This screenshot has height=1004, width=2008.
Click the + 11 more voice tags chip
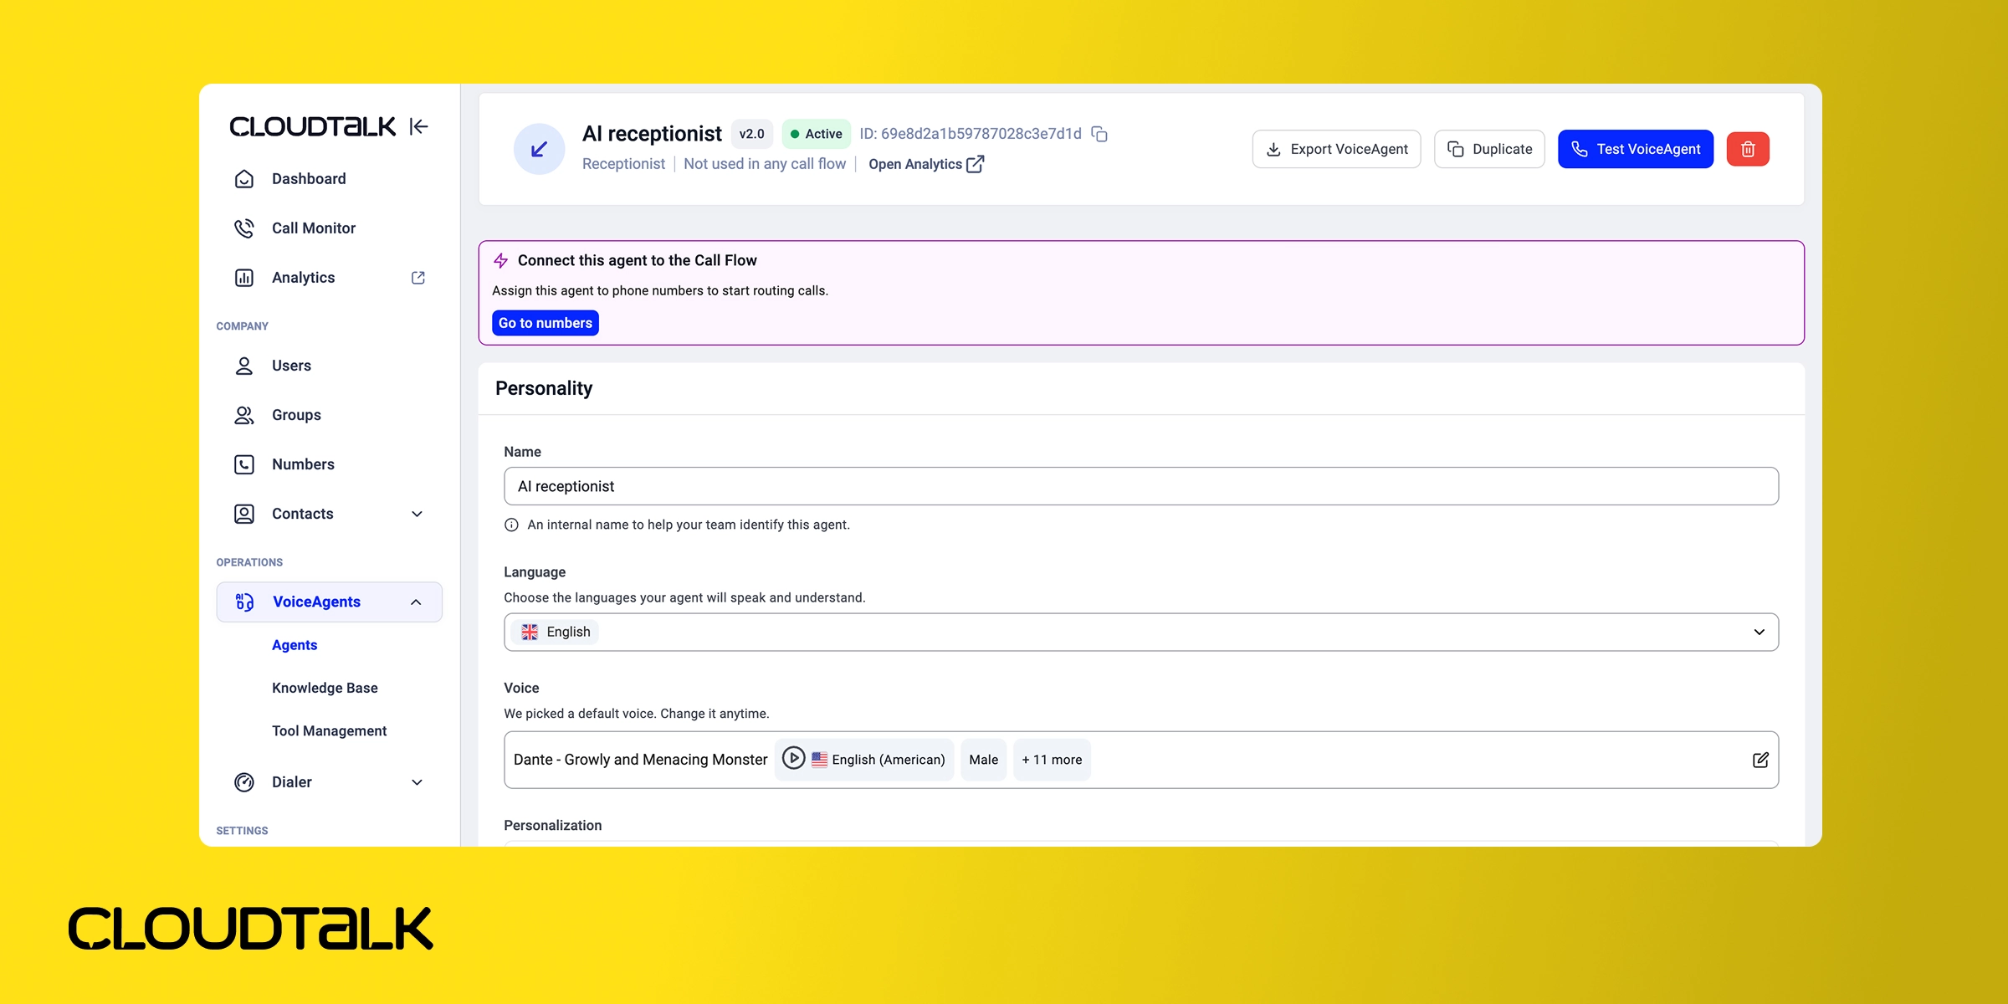[1052, 760]
